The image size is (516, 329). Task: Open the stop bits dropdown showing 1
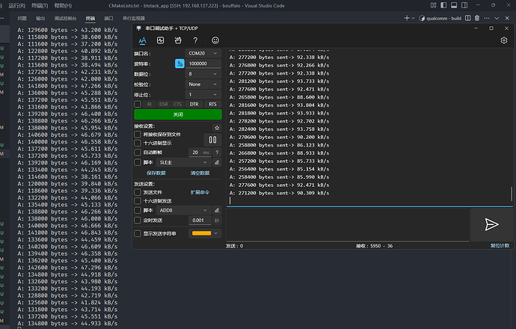tap(203, 95)
